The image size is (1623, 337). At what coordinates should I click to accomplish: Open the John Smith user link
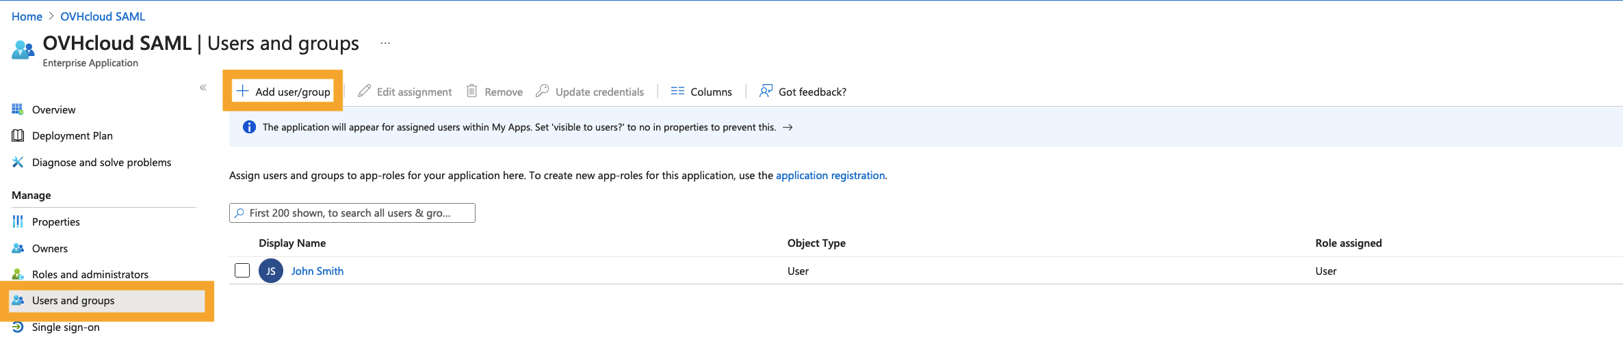pos(317,271)
